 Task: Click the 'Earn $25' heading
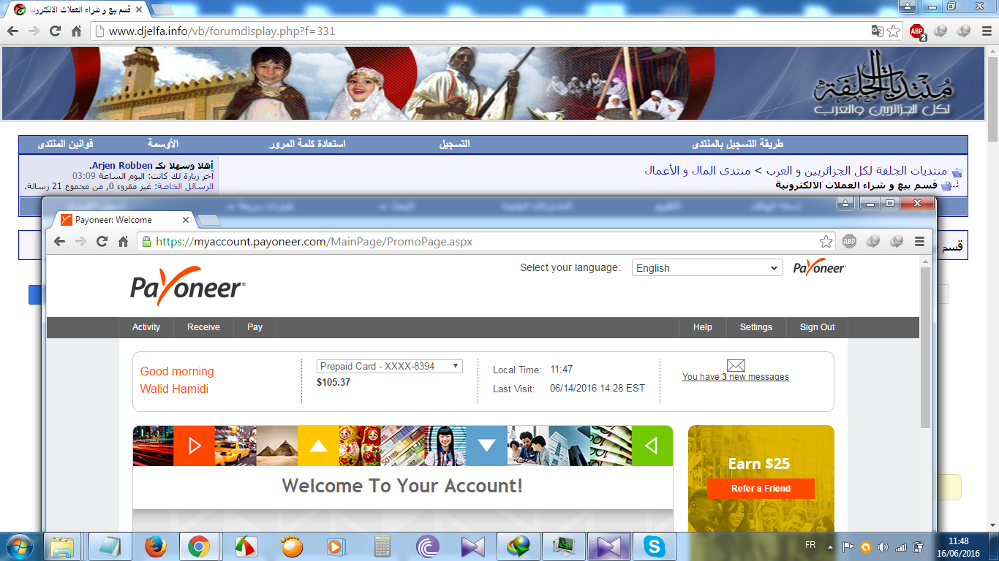point(759,464)
